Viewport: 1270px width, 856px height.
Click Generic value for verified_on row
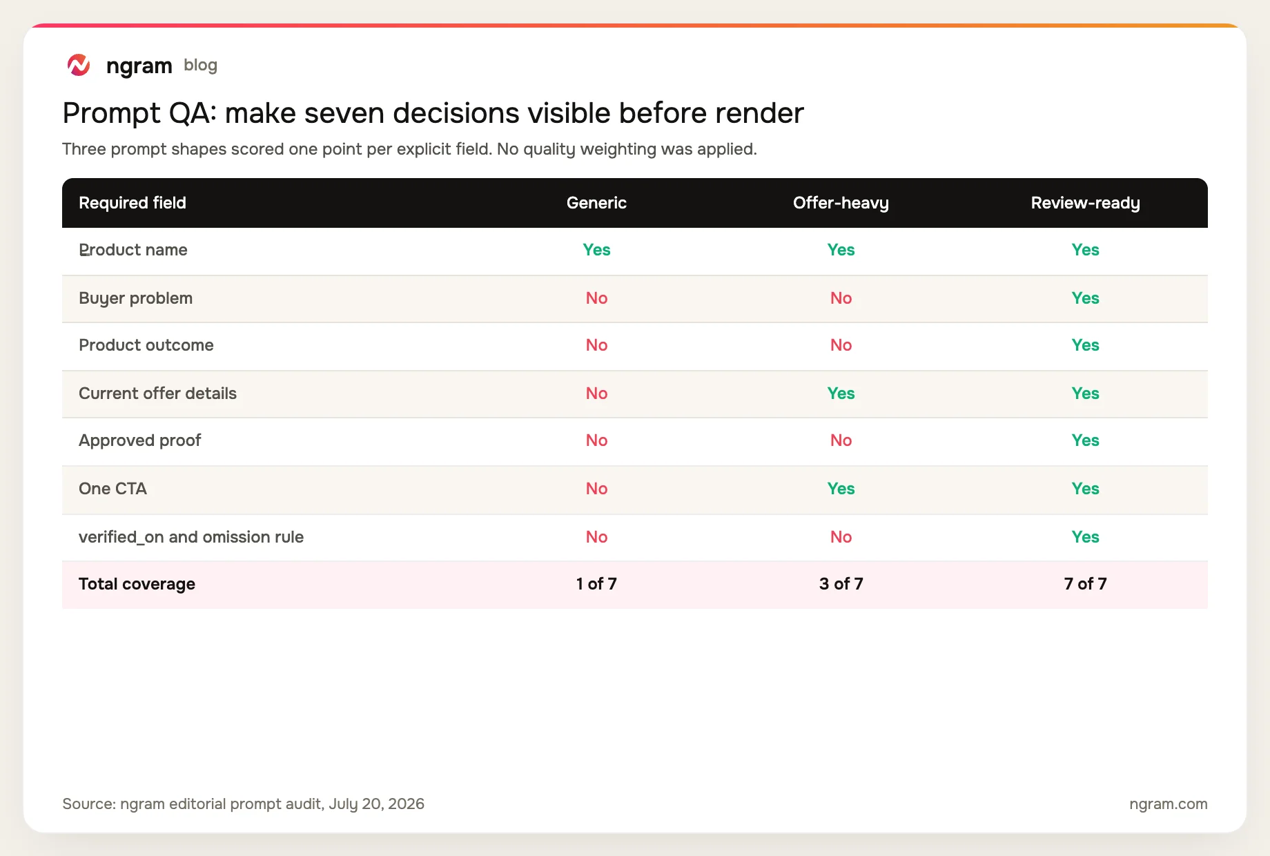tap(596, 537)
